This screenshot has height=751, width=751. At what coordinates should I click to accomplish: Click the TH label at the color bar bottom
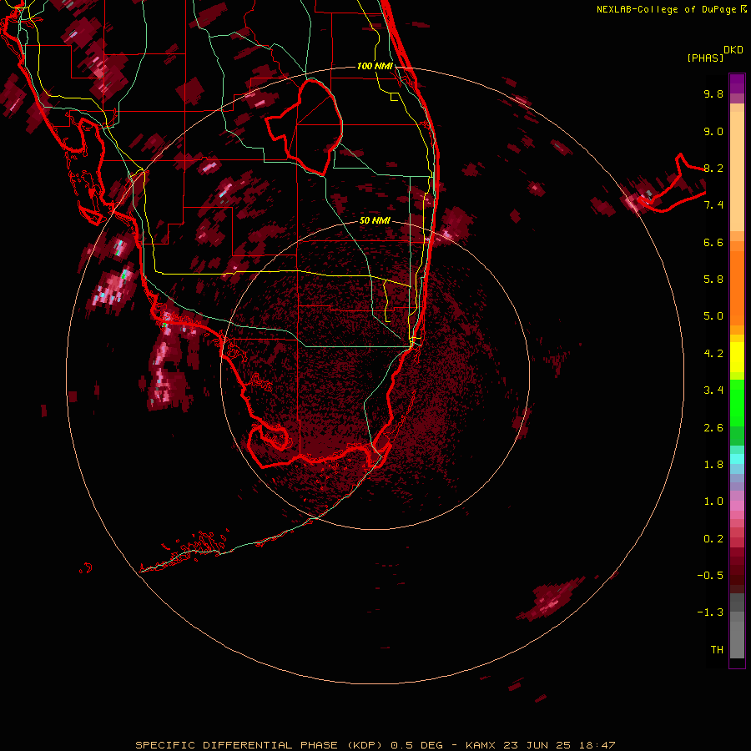pyautogui.click(x=717, y=650)
